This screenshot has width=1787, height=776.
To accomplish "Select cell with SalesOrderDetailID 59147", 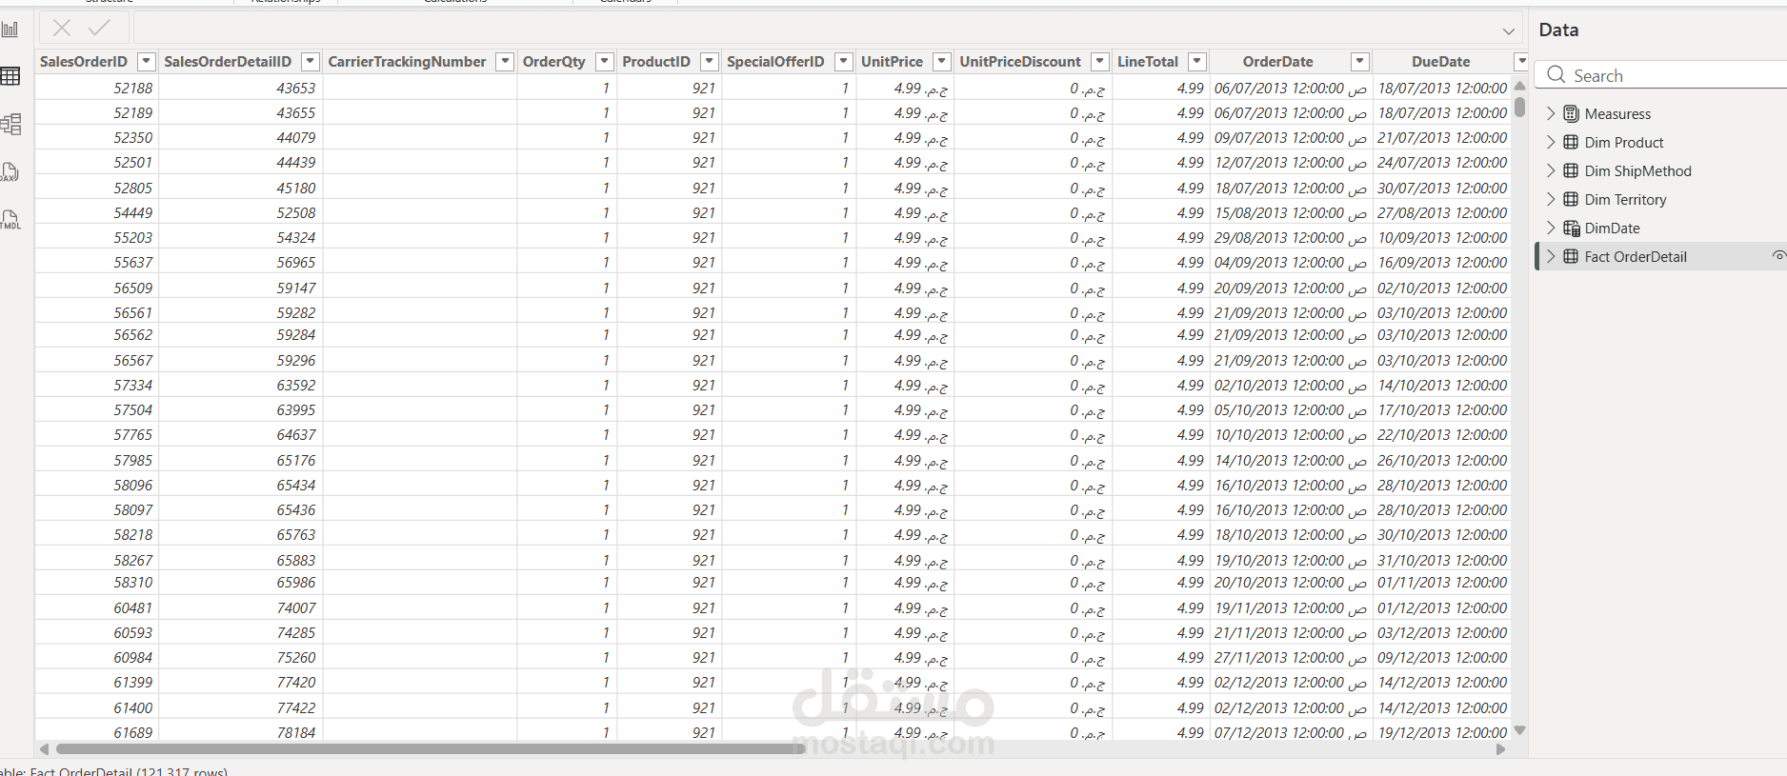I will coord(241,288).
